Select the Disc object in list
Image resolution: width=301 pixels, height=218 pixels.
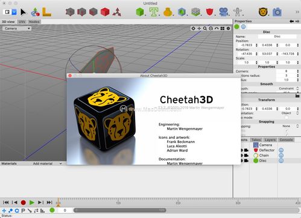click(x=262, y=160)
